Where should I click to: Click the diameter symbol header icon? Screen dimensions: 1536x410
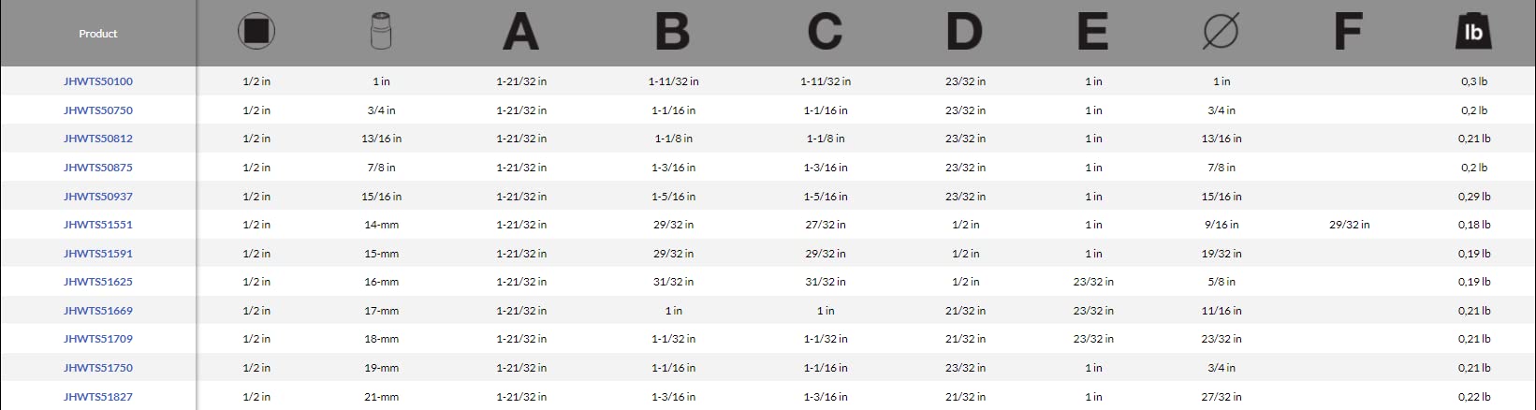(x=1221, y=33)
